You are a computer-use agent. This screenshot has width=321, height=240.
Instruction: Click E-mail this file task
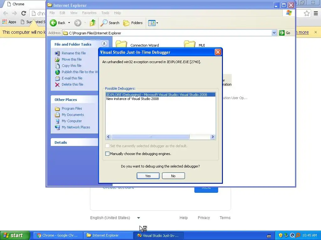(72, 78)
